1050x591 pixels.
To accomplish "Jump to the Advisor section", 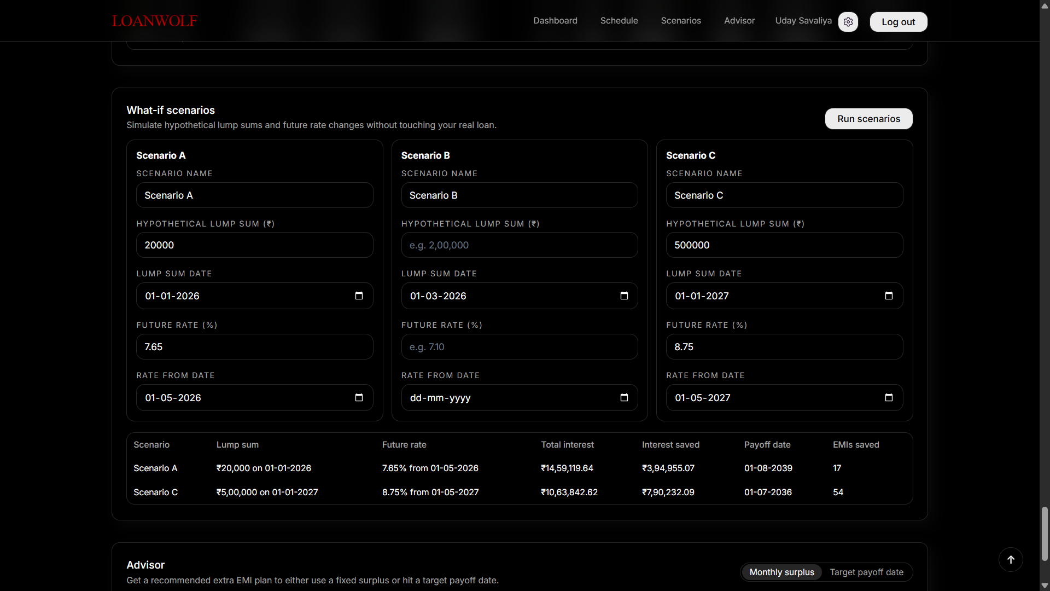I will click(x=739, y=21).
